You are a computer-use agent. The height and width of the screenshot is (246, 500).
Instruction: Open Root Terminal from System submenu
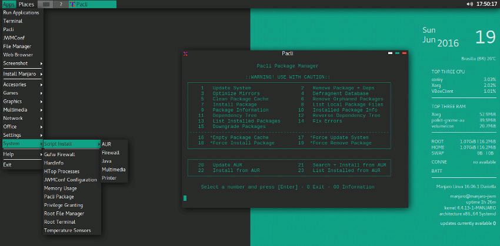(x=61, y=222)
